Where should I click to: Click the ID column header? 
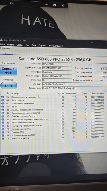tap(8, 93)
